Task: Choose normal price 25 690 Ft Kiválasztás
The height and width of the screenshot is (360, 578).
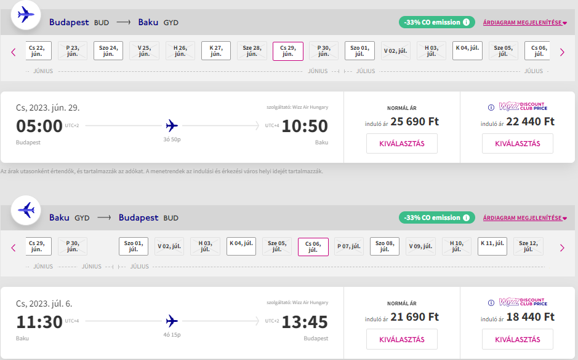Action: point(401,144)
